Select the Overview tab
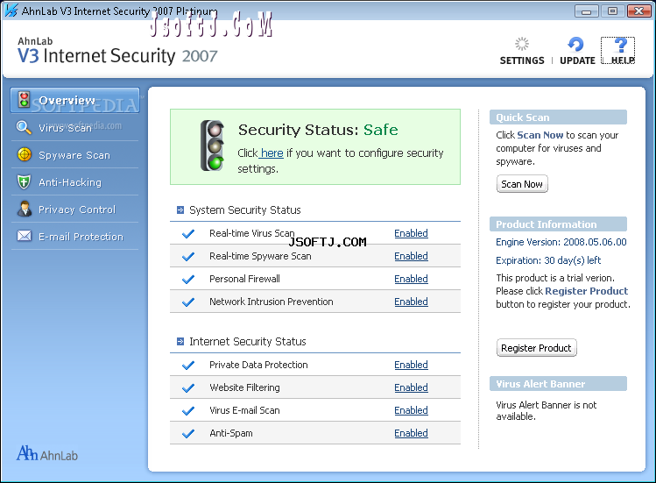Screen dimensions: 656x483 (75, 100)
